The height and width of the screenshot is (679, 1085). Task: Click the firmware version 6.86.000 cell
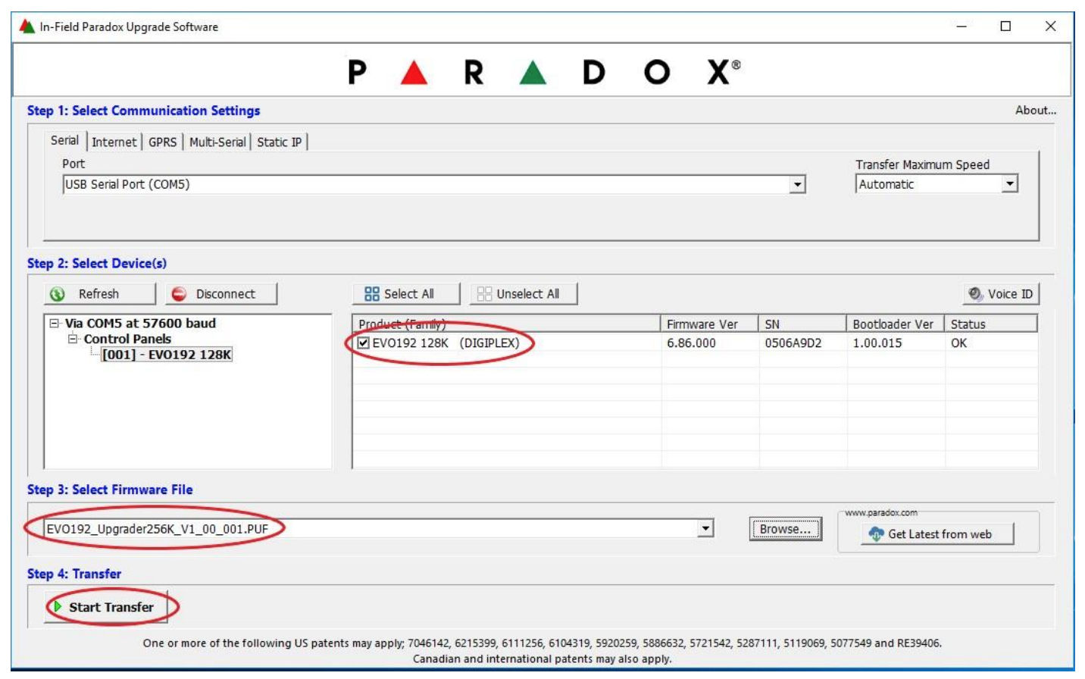691,343
